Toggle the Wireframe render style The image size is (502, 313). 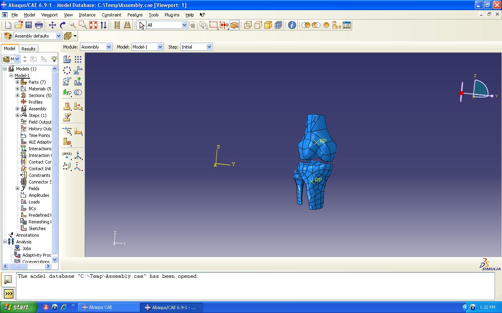pyautogui.click(x=248, y=25)
